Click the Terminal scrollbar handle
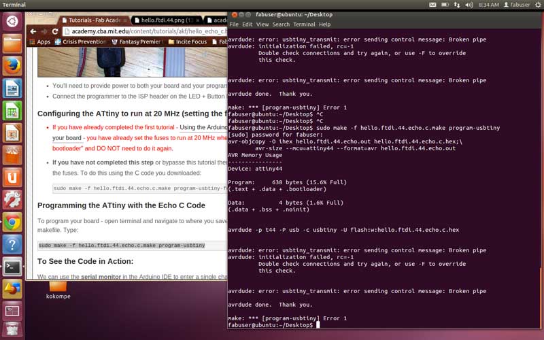This screenshot has width=544, height=340. pyautogui.click(x=541, y=298)
